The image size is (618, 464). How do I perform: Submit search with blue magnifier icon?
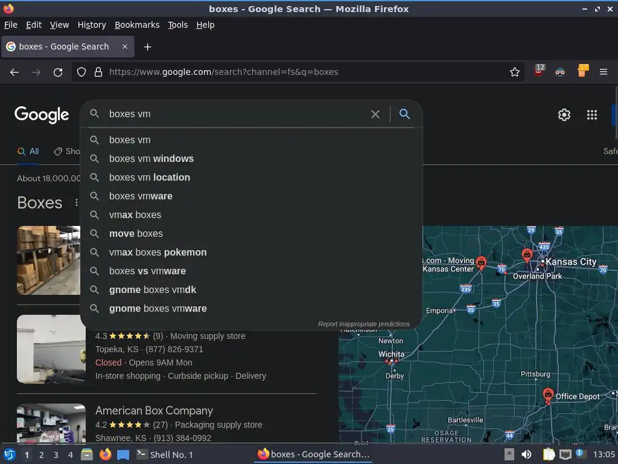[404, 114]
